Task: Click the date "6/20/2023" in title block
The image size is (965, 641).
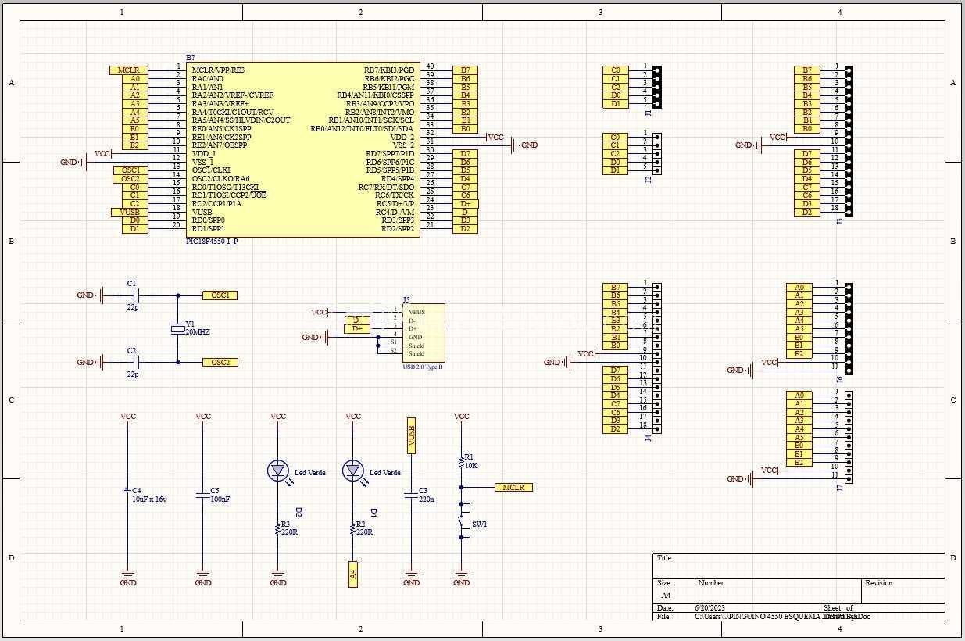Action: point(709,607)
